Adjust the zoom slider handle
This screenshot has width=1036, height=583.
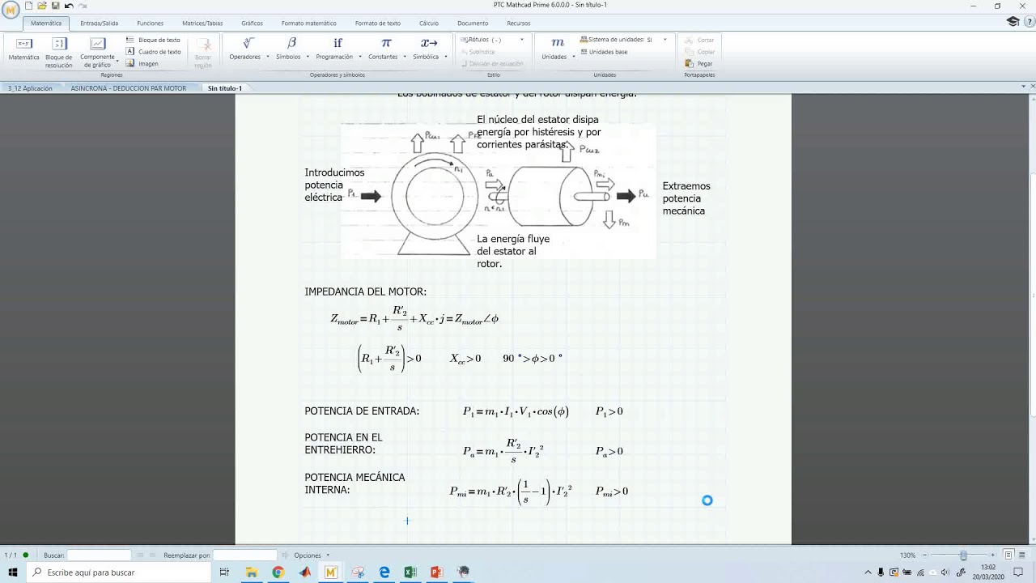[963, 555]
